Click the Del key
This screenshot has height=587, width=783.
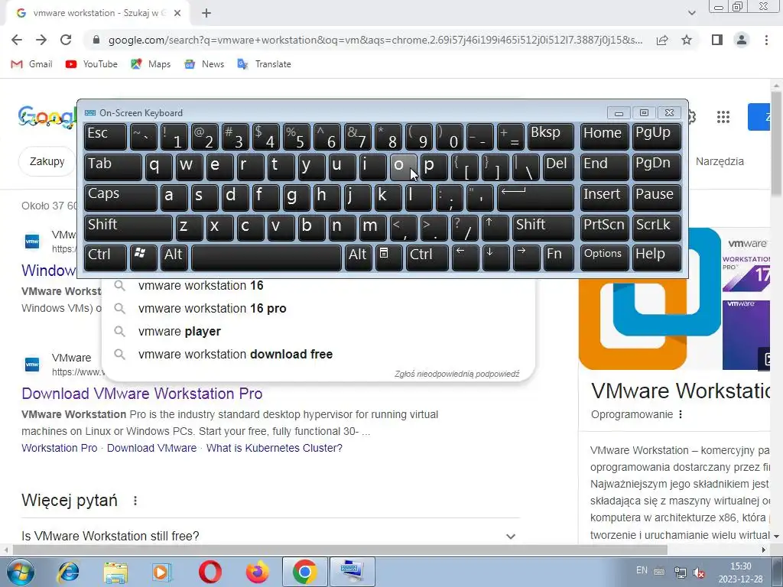(559, 167)
